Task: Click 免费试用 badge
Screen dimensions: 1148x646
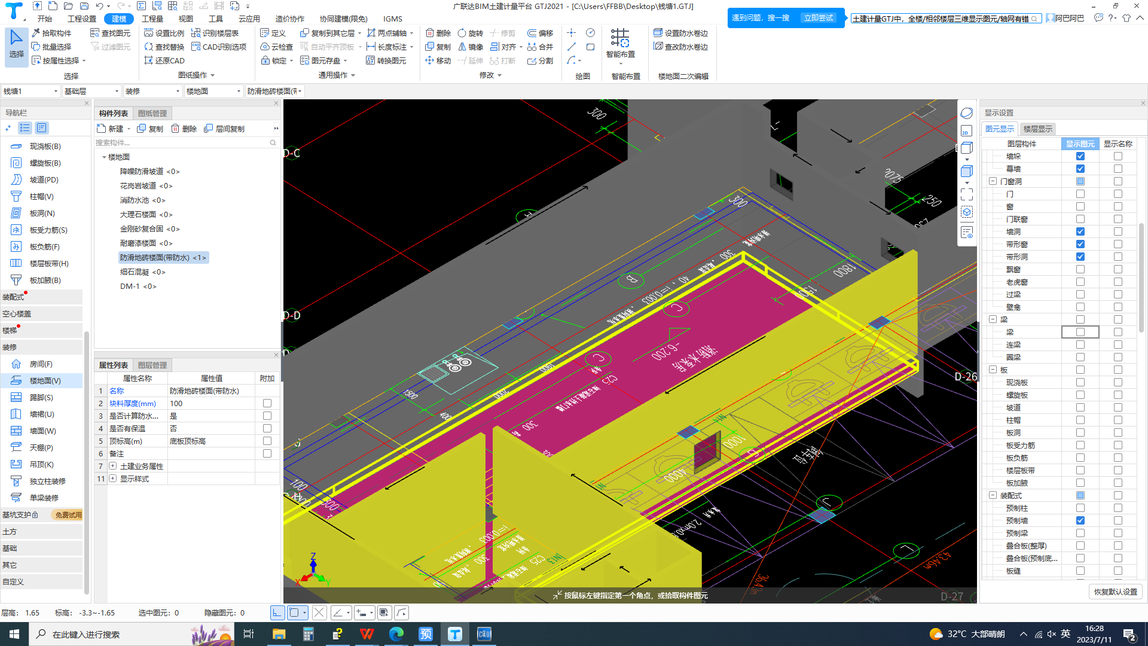Action: click(68, 514)
